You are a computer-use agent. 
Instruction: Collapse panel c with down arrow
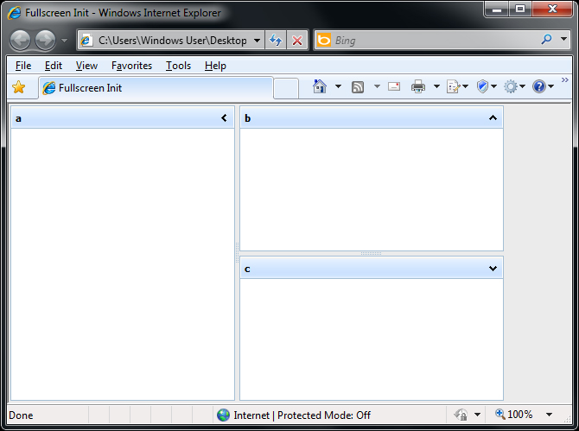click(x=493, y=269)
